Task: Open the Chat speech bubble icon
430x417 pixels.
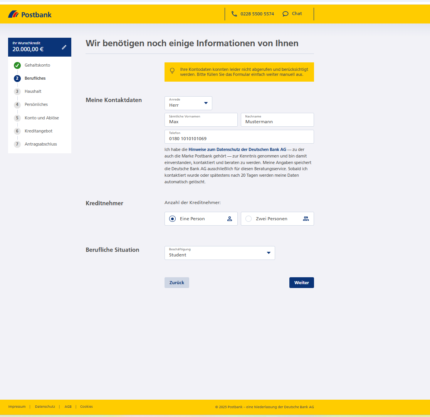Action: click(x=286, y=14)
